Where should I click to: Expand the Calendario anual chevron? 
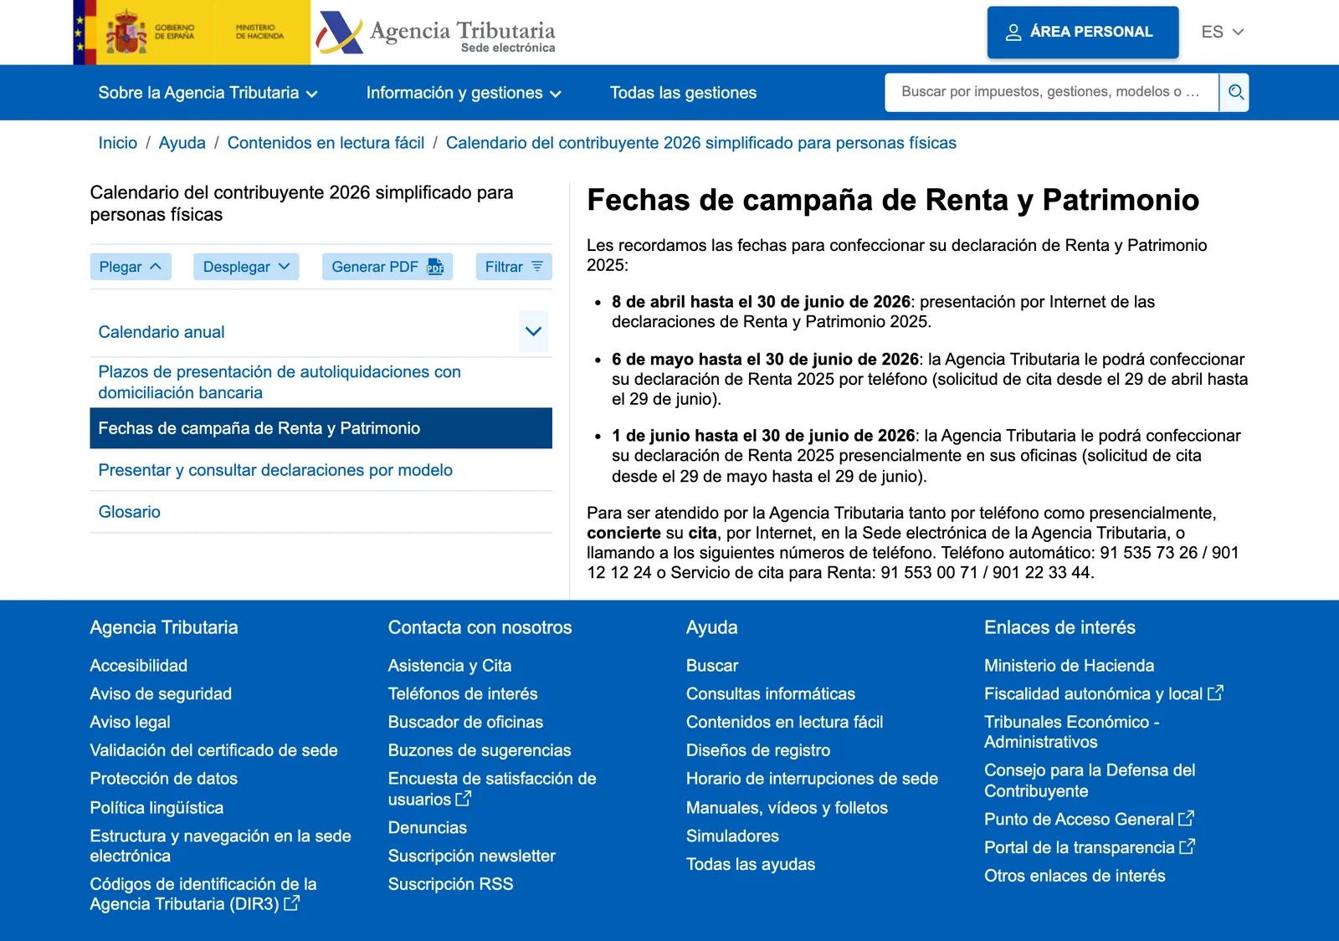point(533,332)
